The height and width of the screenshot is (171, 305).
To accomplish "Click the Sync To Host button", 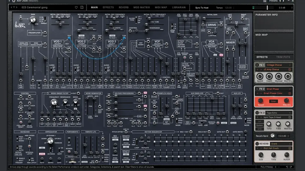I will click(x=202, y=8).
